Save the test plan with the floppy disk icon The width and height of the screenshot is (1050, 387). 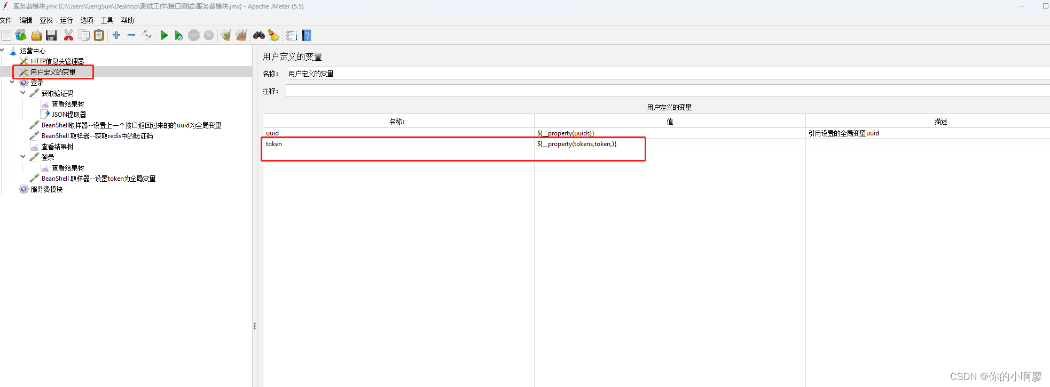[x=51, y=35]
